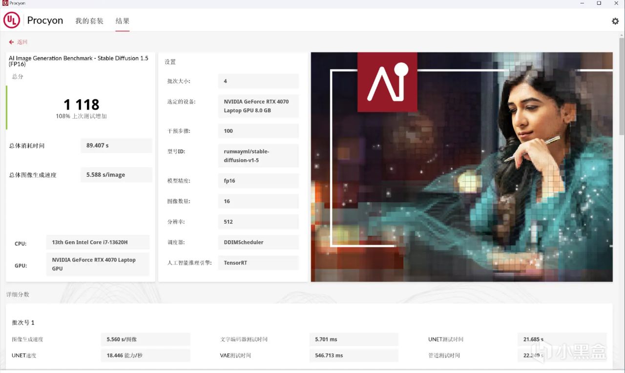The width and height of the screenshot is (625, 373).
Task: Click the Procyon title bar app icon
Action: pos(5,3)
